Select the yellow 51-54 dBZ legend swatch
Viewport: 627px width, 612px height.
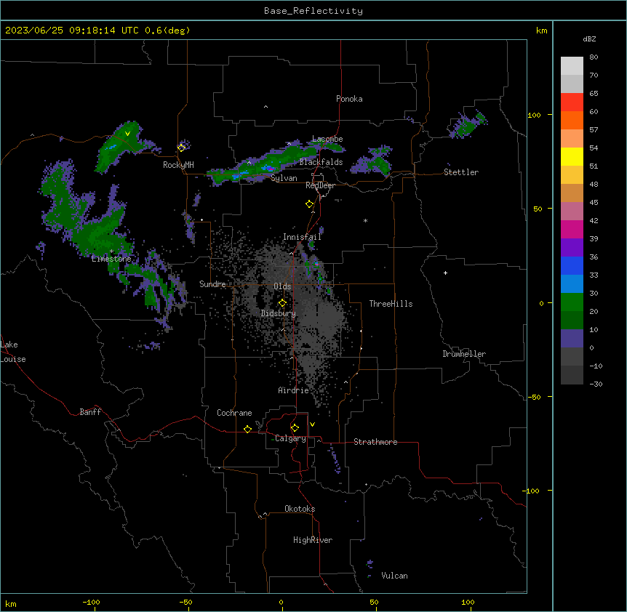click(x=572, y=156)
